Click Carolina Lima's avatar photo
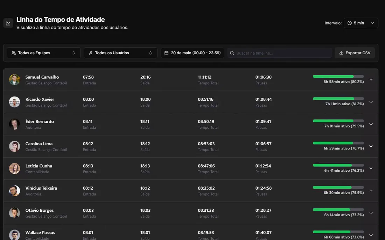The width and height of the screenshot is (385, 240). coord(14,146)
